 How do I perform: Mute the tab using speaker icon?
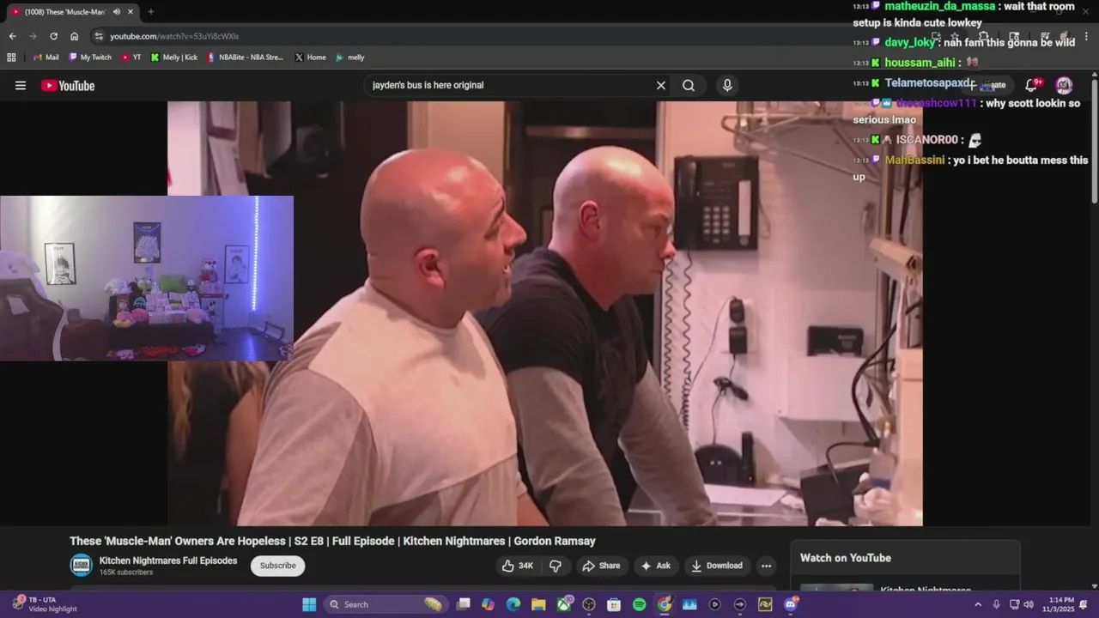click(116, 12)
